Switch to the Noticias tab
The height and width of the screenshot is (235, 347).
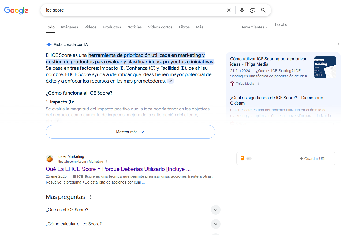point(135,27)
